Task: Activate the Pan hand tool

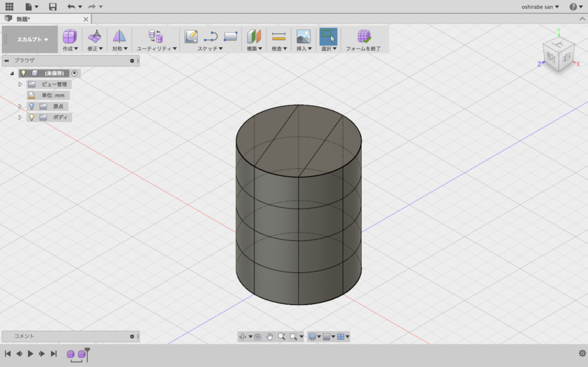Action: 270,337
